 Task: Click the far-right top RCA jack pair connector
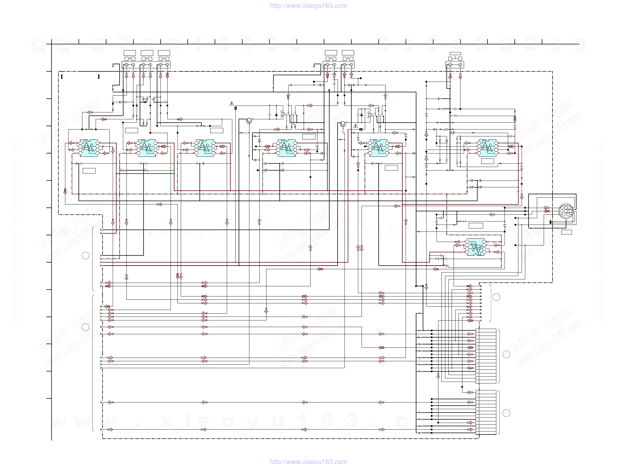455,65
